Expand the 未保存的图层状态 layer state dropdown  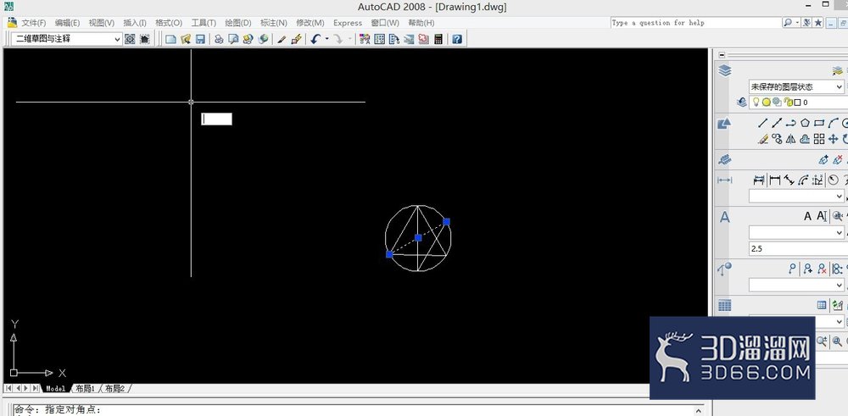tap(796, 86)
